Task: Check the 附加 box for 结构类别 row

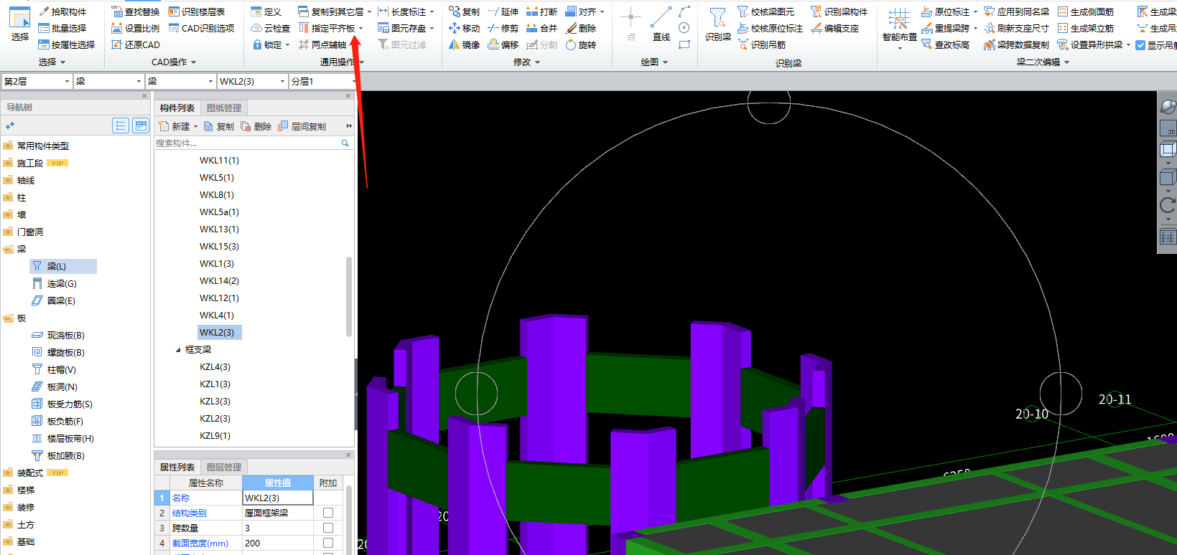Action: click(x=328, y=513)
